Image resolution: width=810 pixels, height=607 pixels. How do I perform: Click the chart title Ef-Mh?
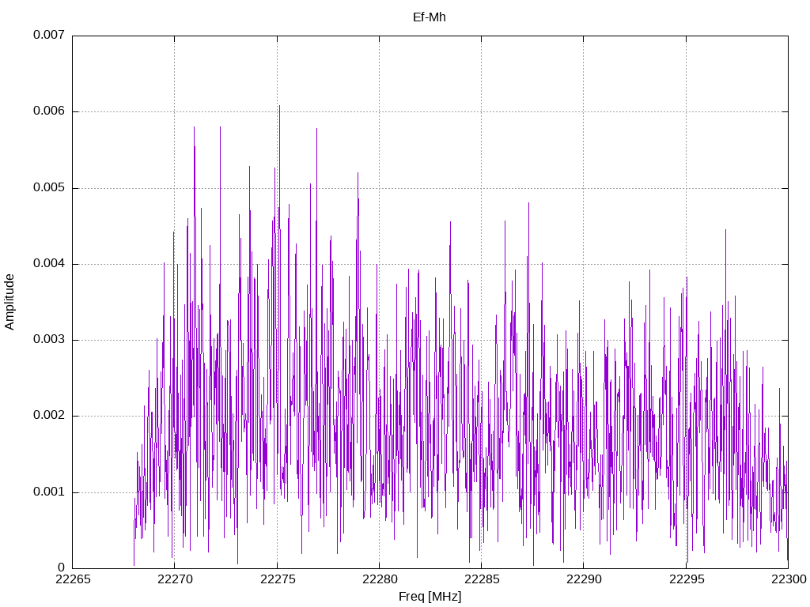(x=430, y=17)
